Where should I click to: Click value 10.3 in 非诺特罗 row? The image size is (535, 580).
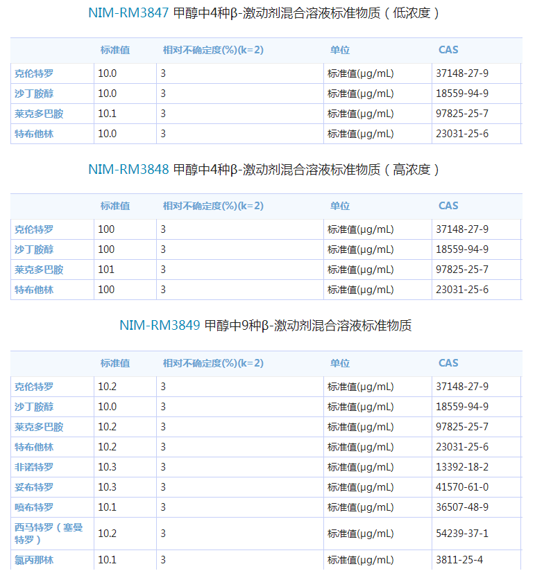[107, 467]
